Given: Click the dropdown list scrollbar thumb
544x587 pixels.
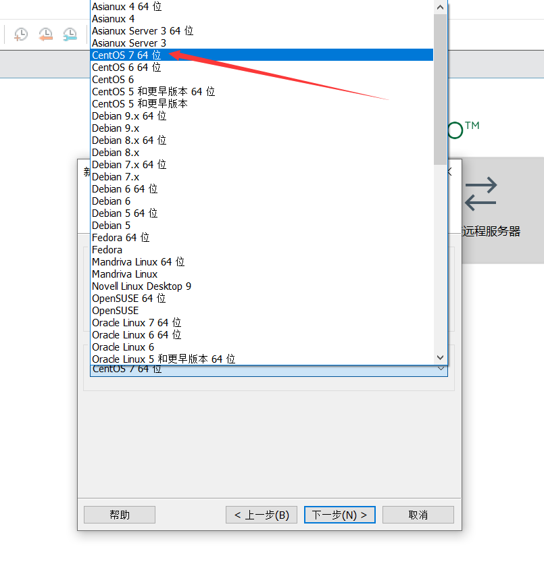Looking at the screenshot, I should (441, 89).
